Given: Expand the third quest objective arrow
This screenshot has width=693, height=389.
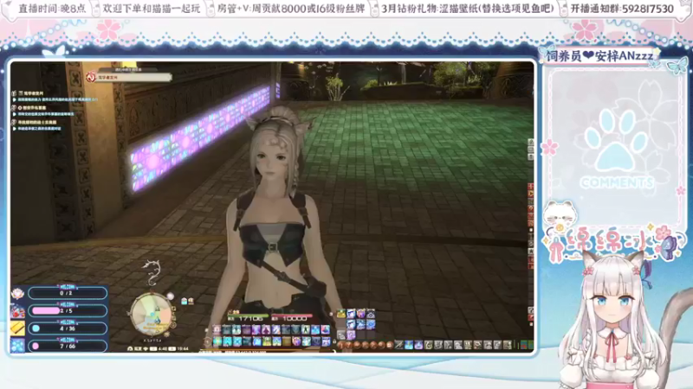Looking at the screenshot, I should [x=15, y=129].
